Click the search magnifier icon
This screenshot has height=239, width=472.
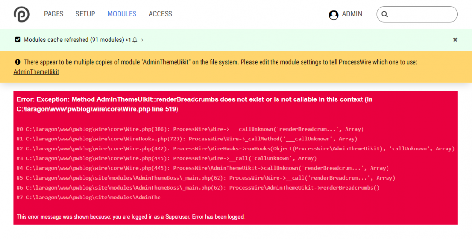pos(385,15)
